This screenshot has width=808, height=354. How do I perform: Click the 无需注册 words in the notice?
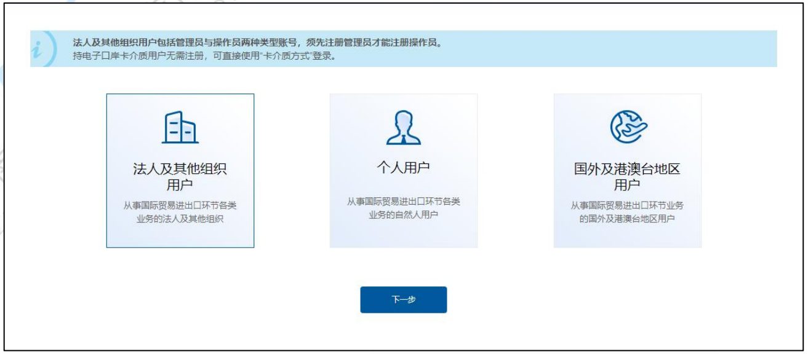(177, 57)
